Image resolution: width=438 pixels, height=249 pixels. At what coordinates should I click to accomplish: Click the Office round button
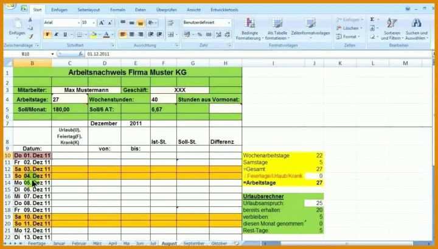[x=10, y=5]
